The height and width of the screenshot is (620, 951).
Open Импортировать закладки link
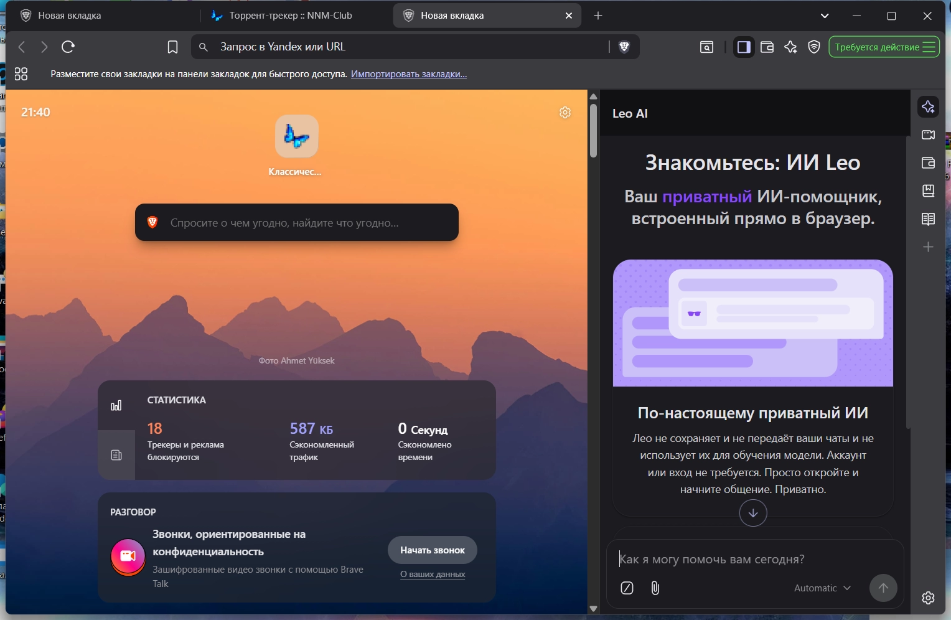point(409,74)
